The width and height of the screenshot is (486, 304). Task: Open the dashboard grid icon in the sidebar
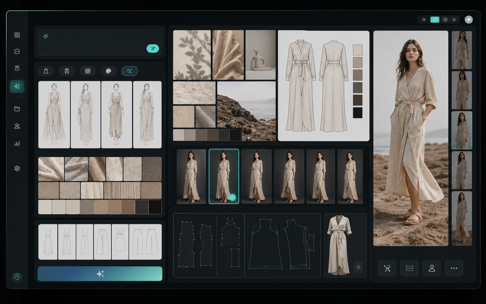17,35
